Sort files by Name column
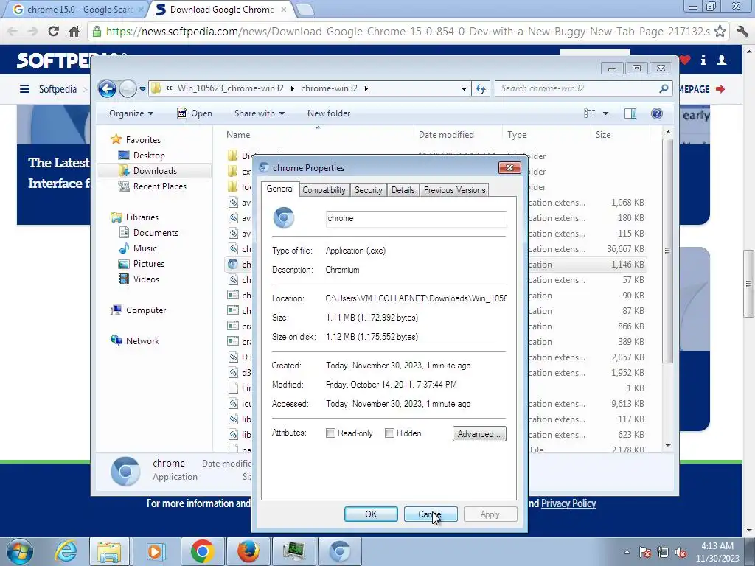Viewport: 755px width, 566px height. tap(238, 136)
